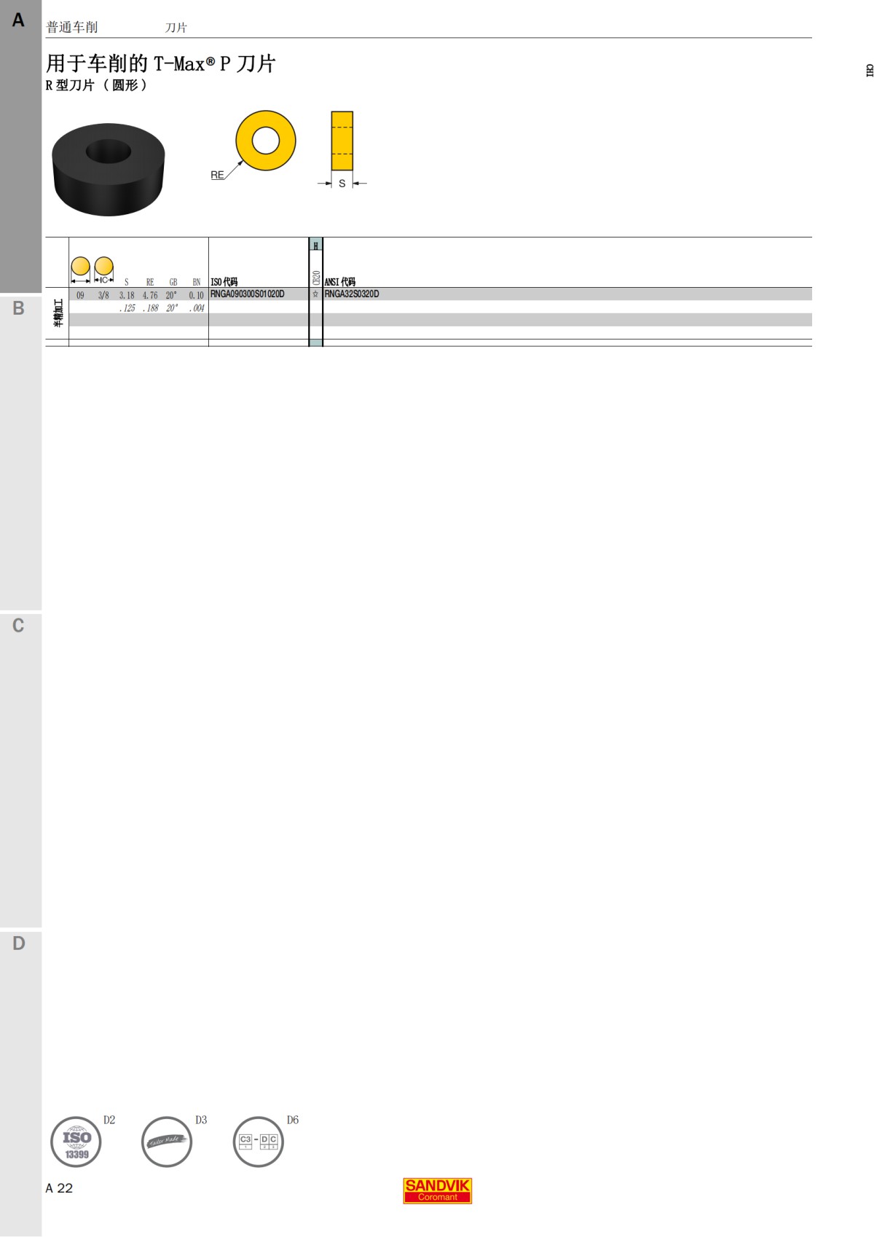
Task: Click the page number A 22
Action: 59,1188
